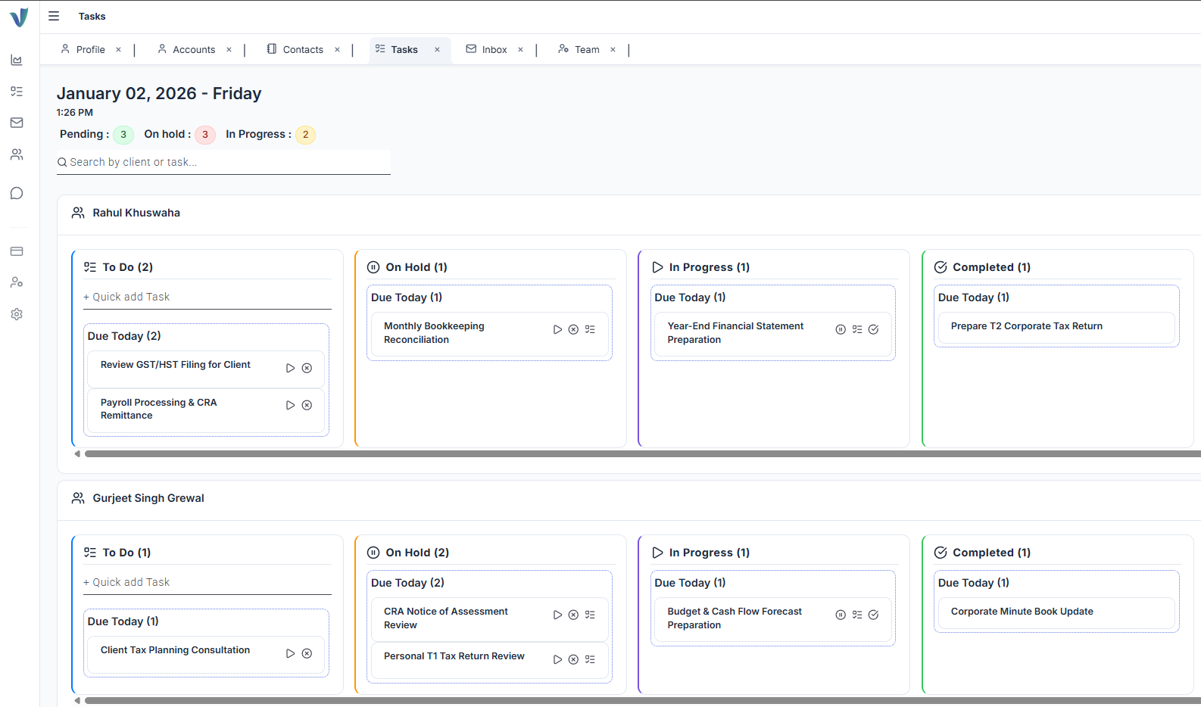The width and height of the screenshot is (1201, 707).
Task: Cancel the CRA Notice of Assessment Review task
Action: point(573,615)
